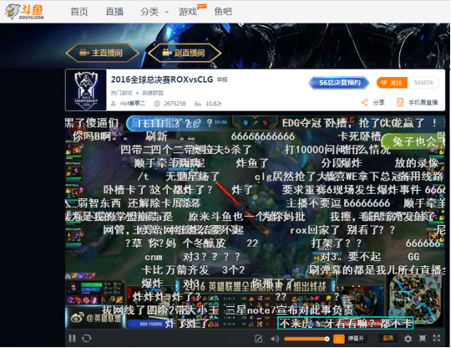Open the 游戏 menu item

tap(188, 12)
